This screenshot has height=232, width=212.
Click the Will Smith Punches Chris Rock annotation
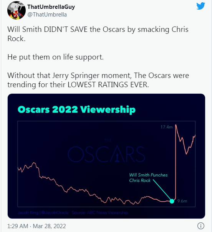click(148, 178)
